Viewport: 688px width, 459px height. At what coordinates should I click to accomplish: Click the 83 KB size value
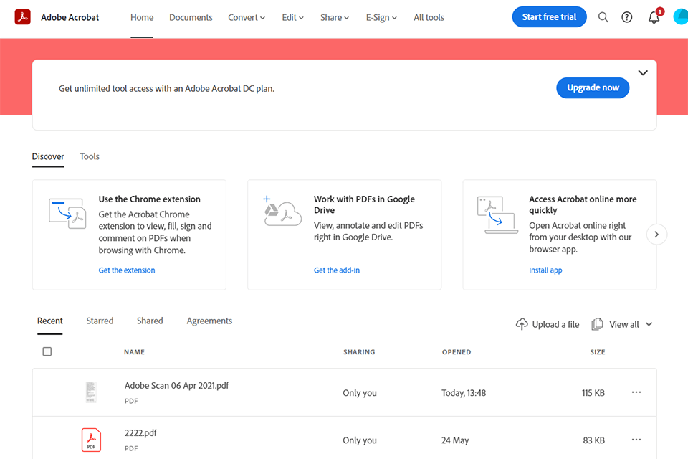click(x=593, y=440)
